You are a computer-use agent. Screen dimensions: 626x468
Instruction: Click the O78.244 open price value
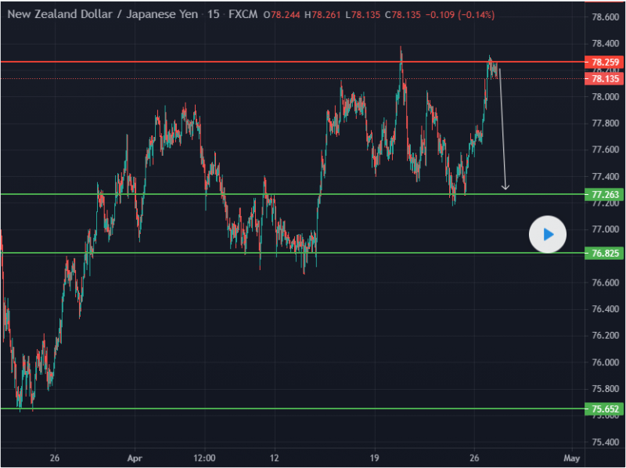point(282,16)
